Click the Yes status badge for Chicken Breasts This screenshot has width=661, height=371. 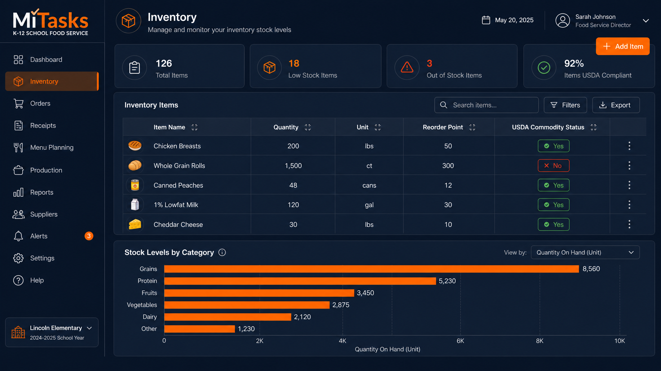[x=554, y=146]
